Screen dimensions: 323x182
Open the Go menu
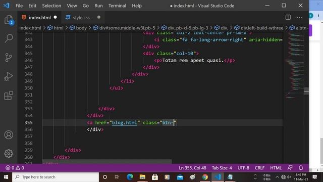click(86, 6)
